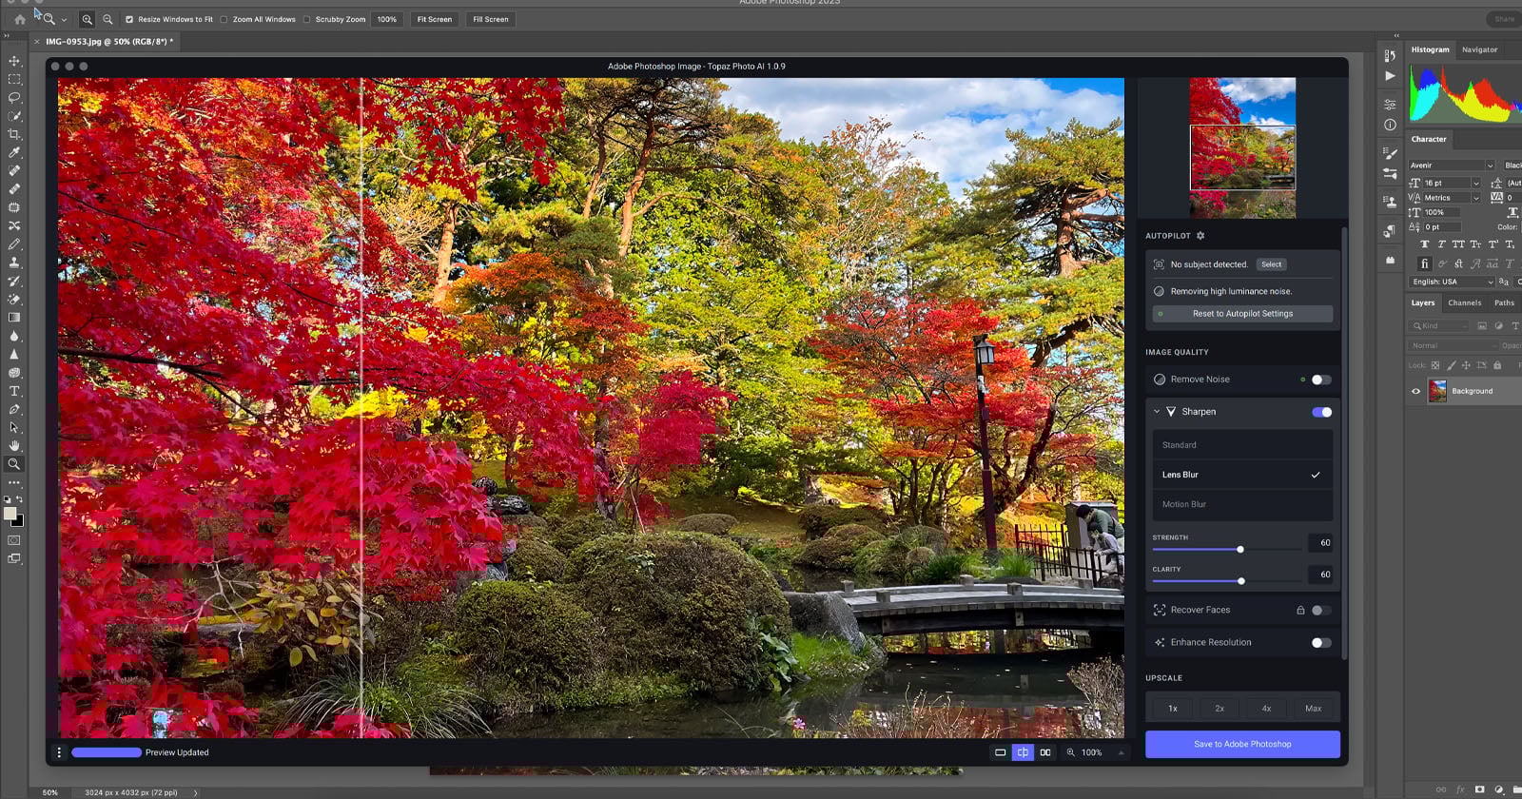The width and height of the screenshot is (1522, 799).
Task: Switch to the Channels tab
Action: click(1465, 302)
